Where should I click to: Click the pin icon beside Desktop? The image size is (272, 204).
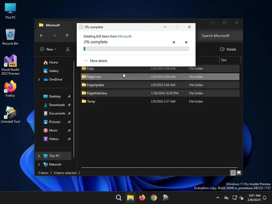point(69,96)
